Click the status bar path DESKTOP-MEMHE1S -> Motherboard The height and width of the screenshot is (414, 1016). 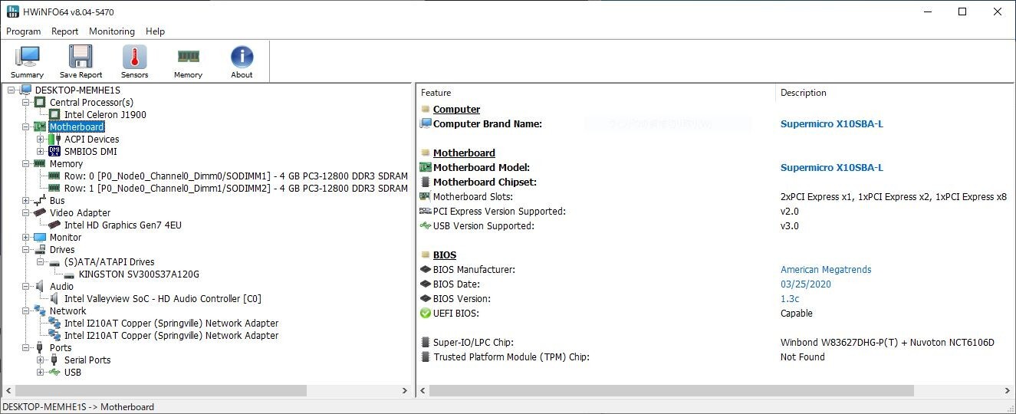pos(78,406)
